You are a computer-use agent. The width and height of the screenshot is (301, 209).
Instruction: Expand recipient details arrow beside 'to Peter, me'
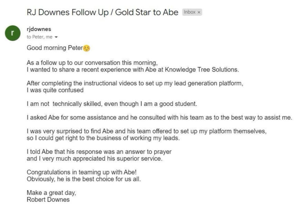56,37
